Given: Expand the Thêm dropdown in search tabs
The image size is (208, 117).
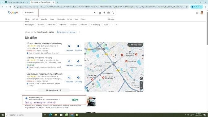Looking at the screenshot, I should [x=83, y=19].
